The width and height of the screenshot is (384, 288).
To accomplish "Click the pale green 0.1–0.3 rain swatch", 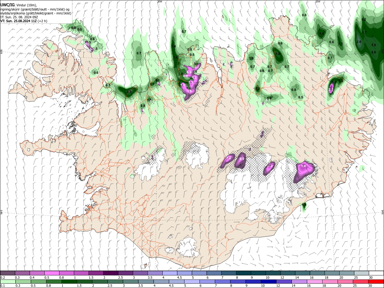I will pyautogui.click(x=8, y=282).
